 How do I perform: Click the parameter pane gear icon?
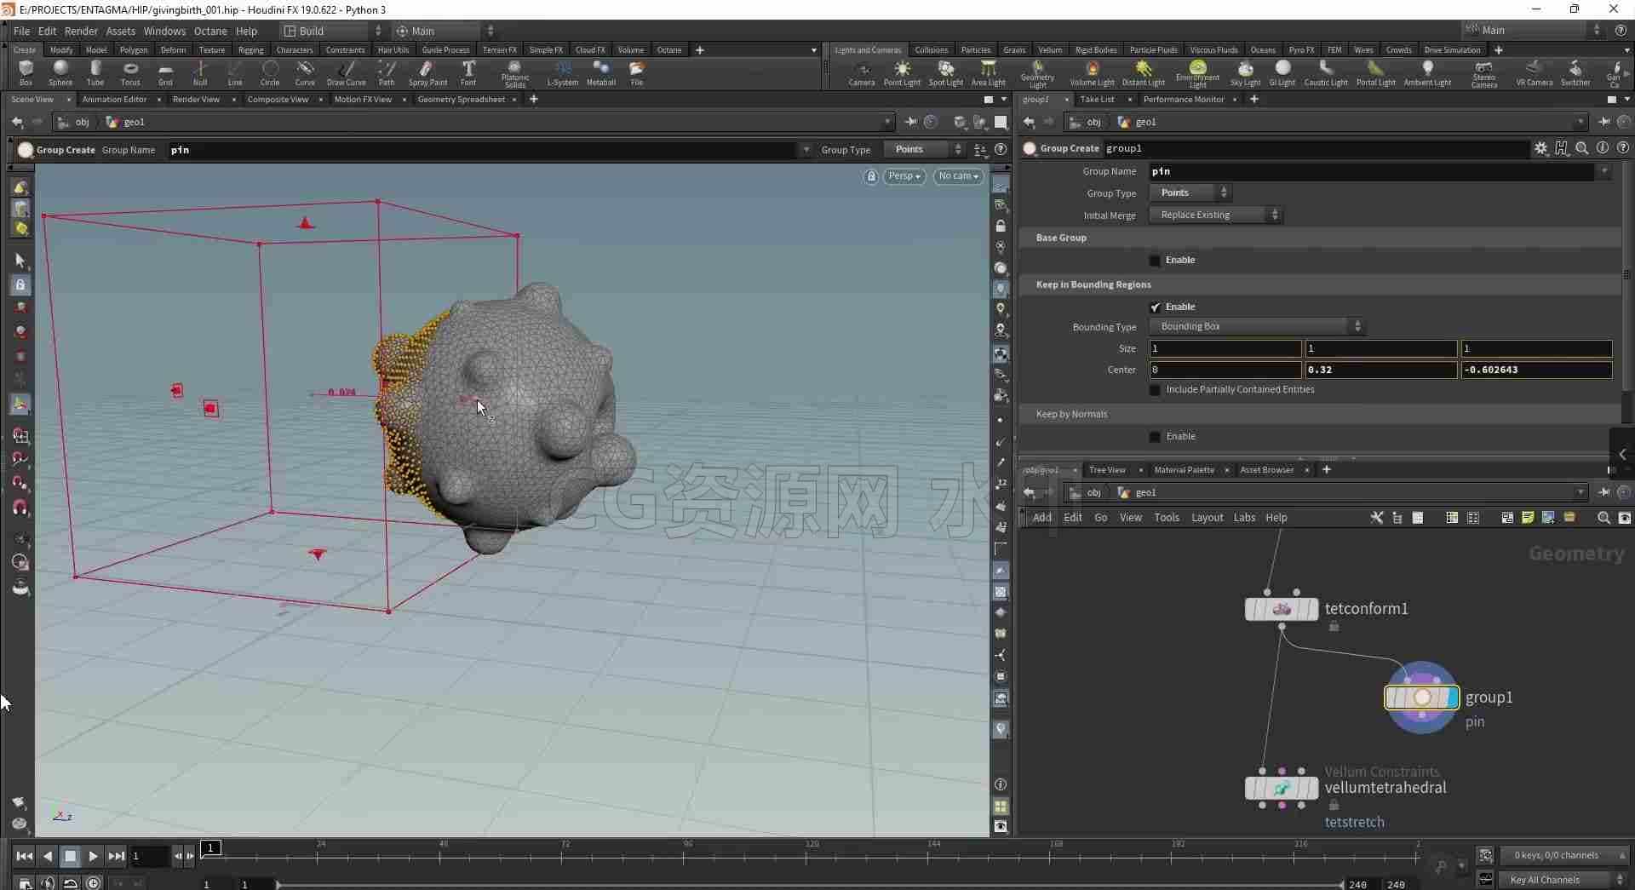[x=1540, y=148]
